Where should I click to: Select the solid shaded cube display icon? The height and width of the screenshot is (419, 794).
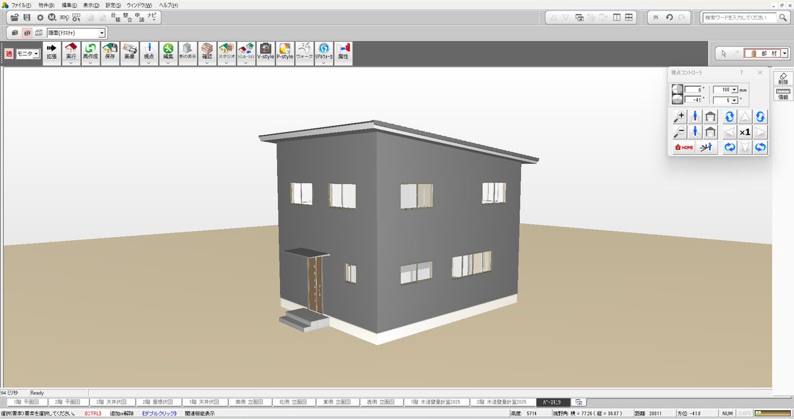[15, 32]
